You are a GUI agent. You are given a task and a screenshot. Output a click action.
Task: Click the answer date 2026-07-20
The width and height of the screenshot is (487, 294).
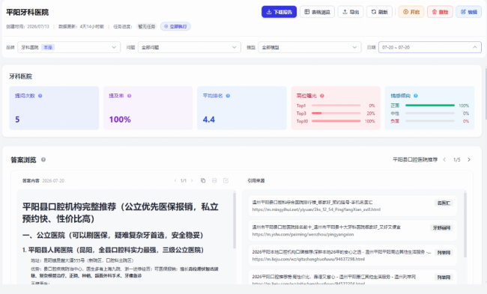tap(53, 180)
